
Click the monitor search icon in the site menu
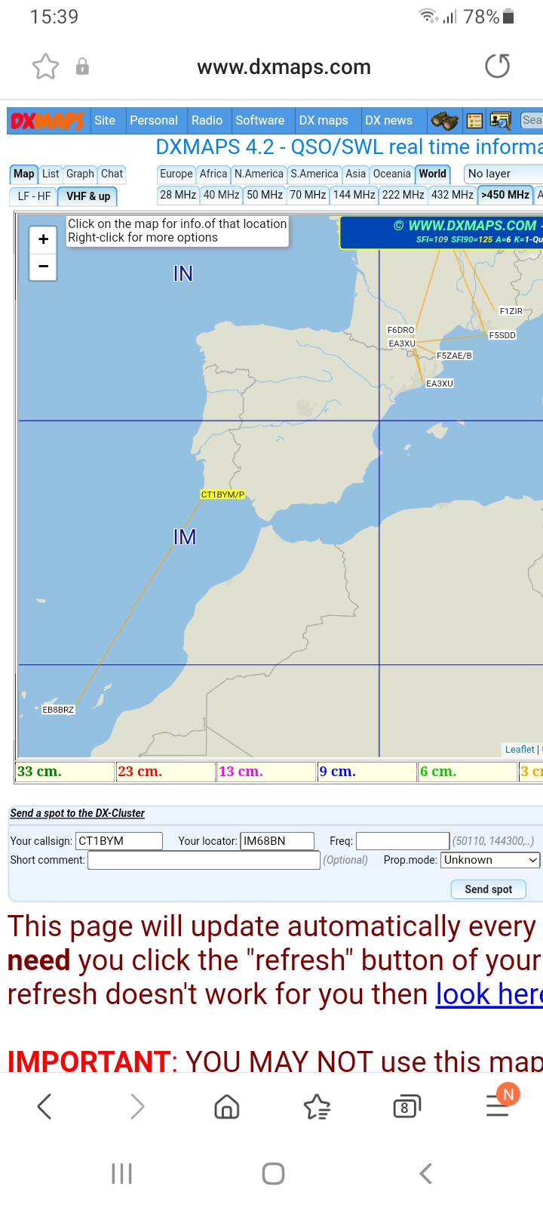[x=500, y=121]
